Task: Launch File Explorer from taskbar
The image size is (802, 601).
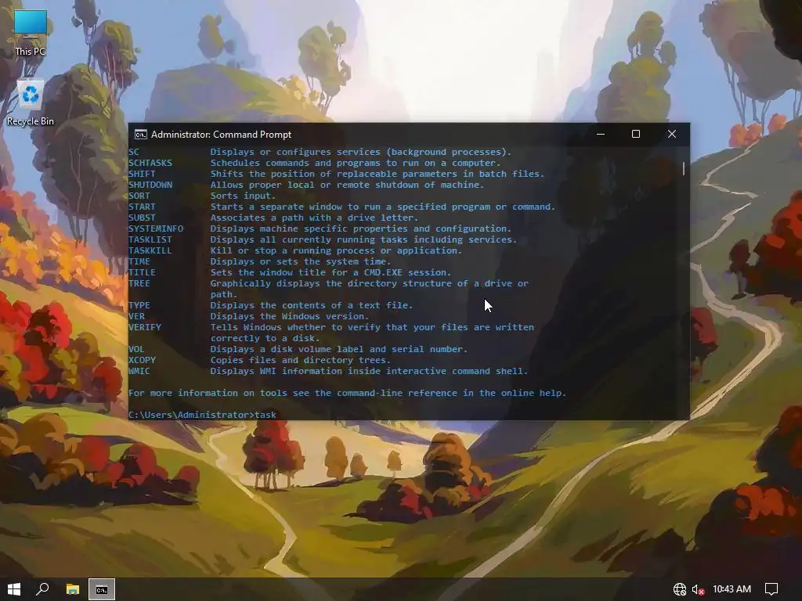Action: 73,589
